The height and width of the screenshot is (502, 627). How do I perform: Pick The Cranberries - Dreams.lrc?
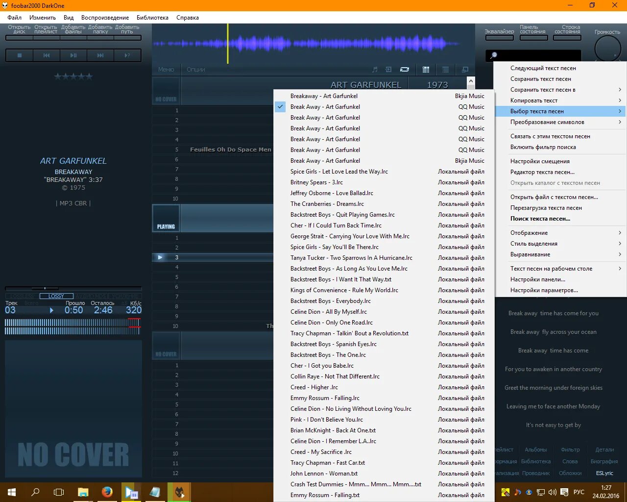coord(384,204)
